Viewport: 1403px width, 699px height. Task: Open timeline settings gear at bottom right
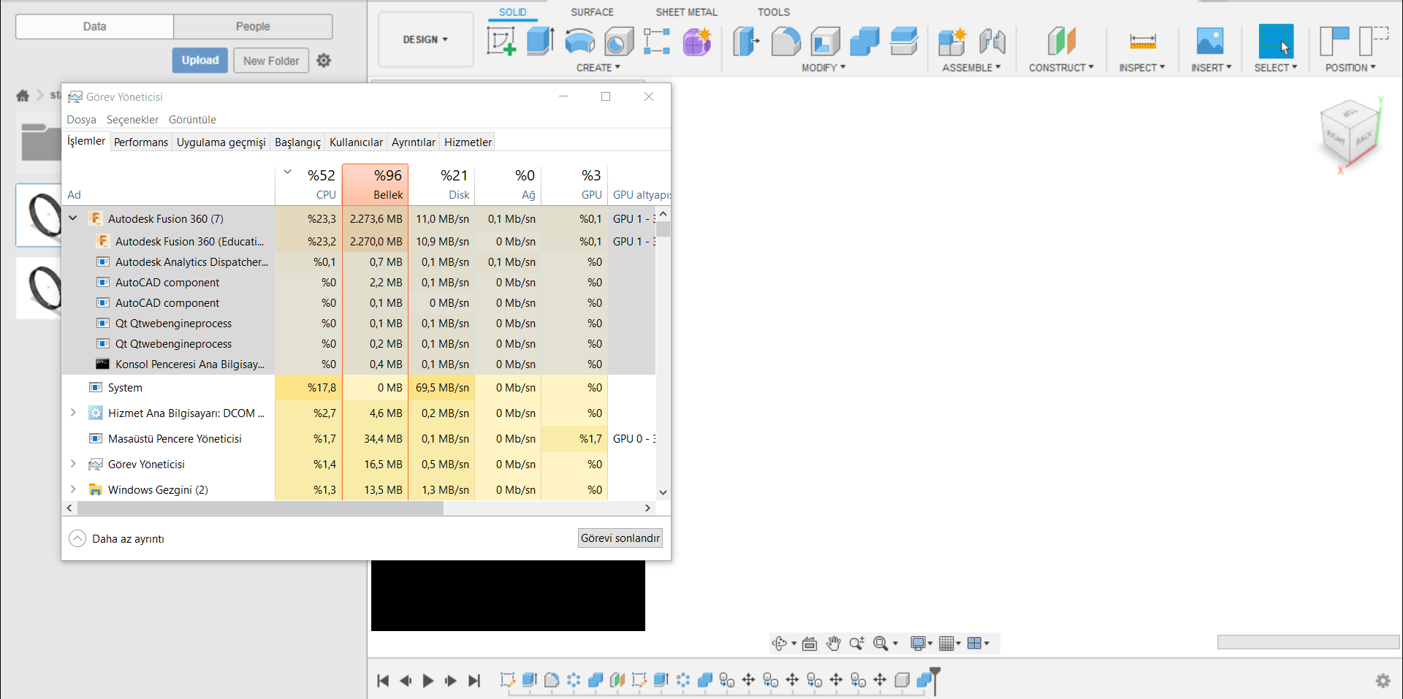1383,681
